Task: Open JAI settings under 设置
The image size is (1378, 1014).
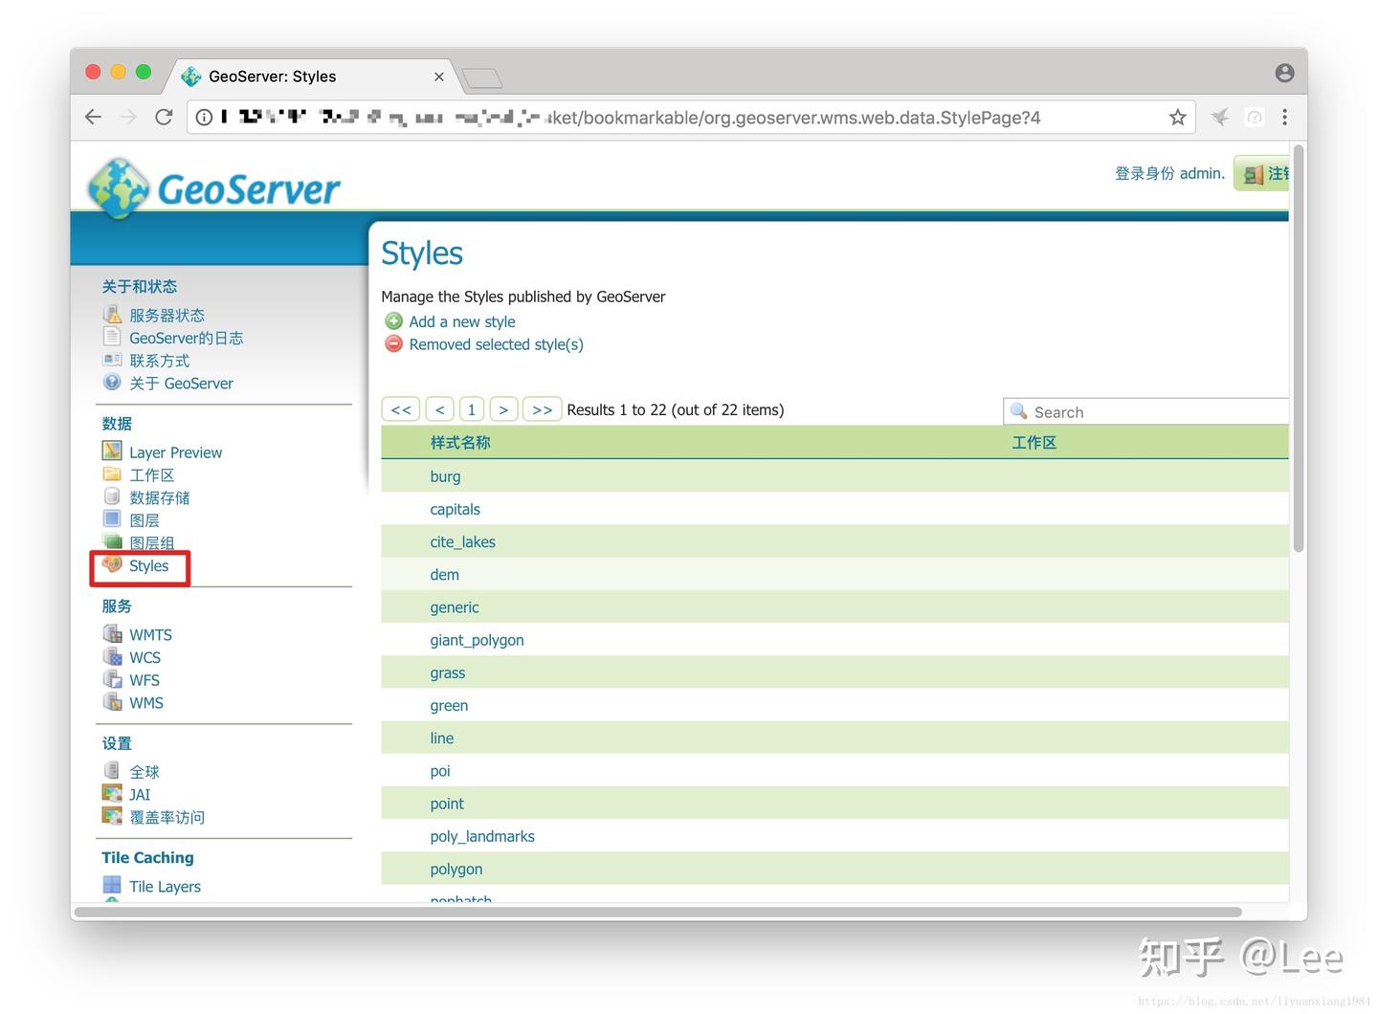Action: point(139,794)
